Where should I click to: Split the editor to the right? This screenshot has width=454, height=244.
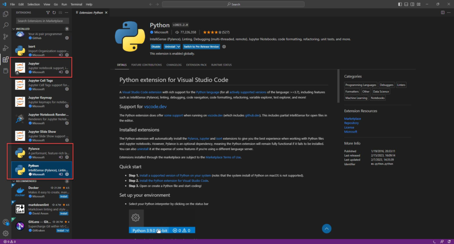tap(443, 13)
